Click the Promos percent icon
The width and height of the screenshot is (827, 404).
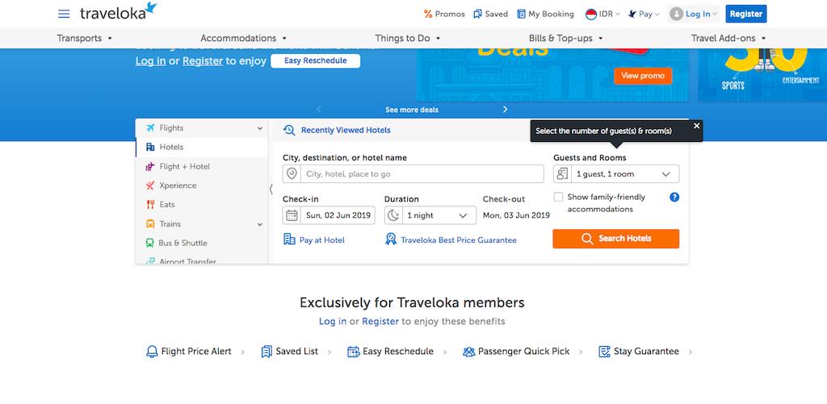(428, 15)
